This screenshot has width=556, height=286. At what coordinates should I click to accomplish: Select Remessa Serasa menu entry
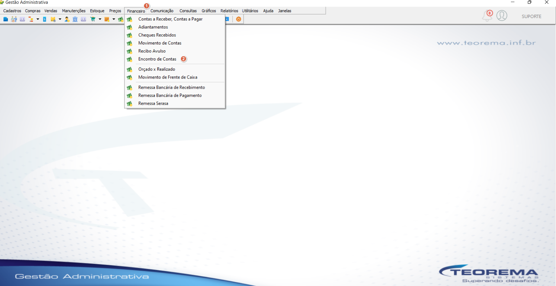point(175,104)
